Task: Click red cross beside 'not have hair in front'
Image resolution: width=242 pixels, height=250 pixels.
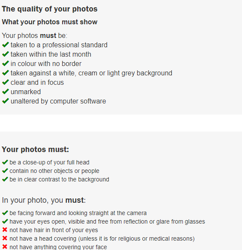Action: (5, 230)
